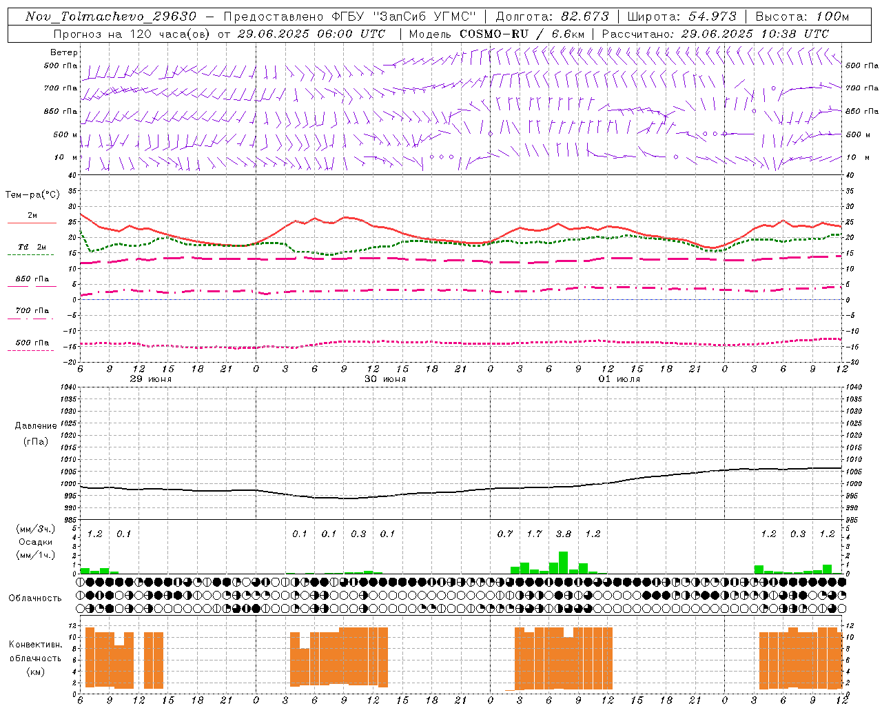
Task: Click the Осадки panel label
Action: (35, 542)
